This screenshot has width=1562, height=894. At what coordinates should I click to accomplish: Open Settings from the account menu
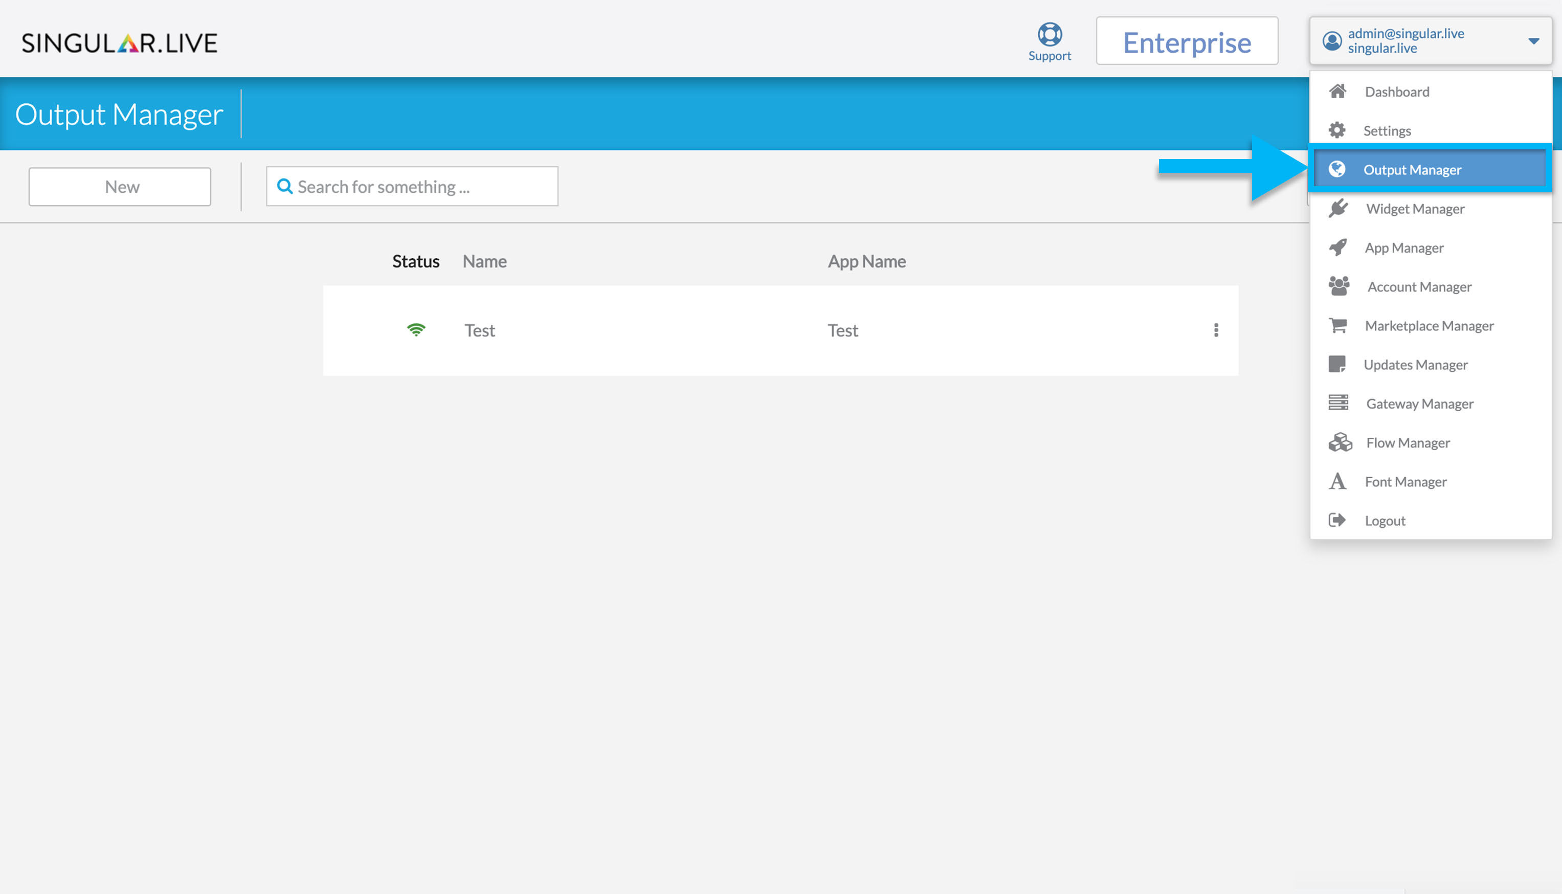[1431, 130]
